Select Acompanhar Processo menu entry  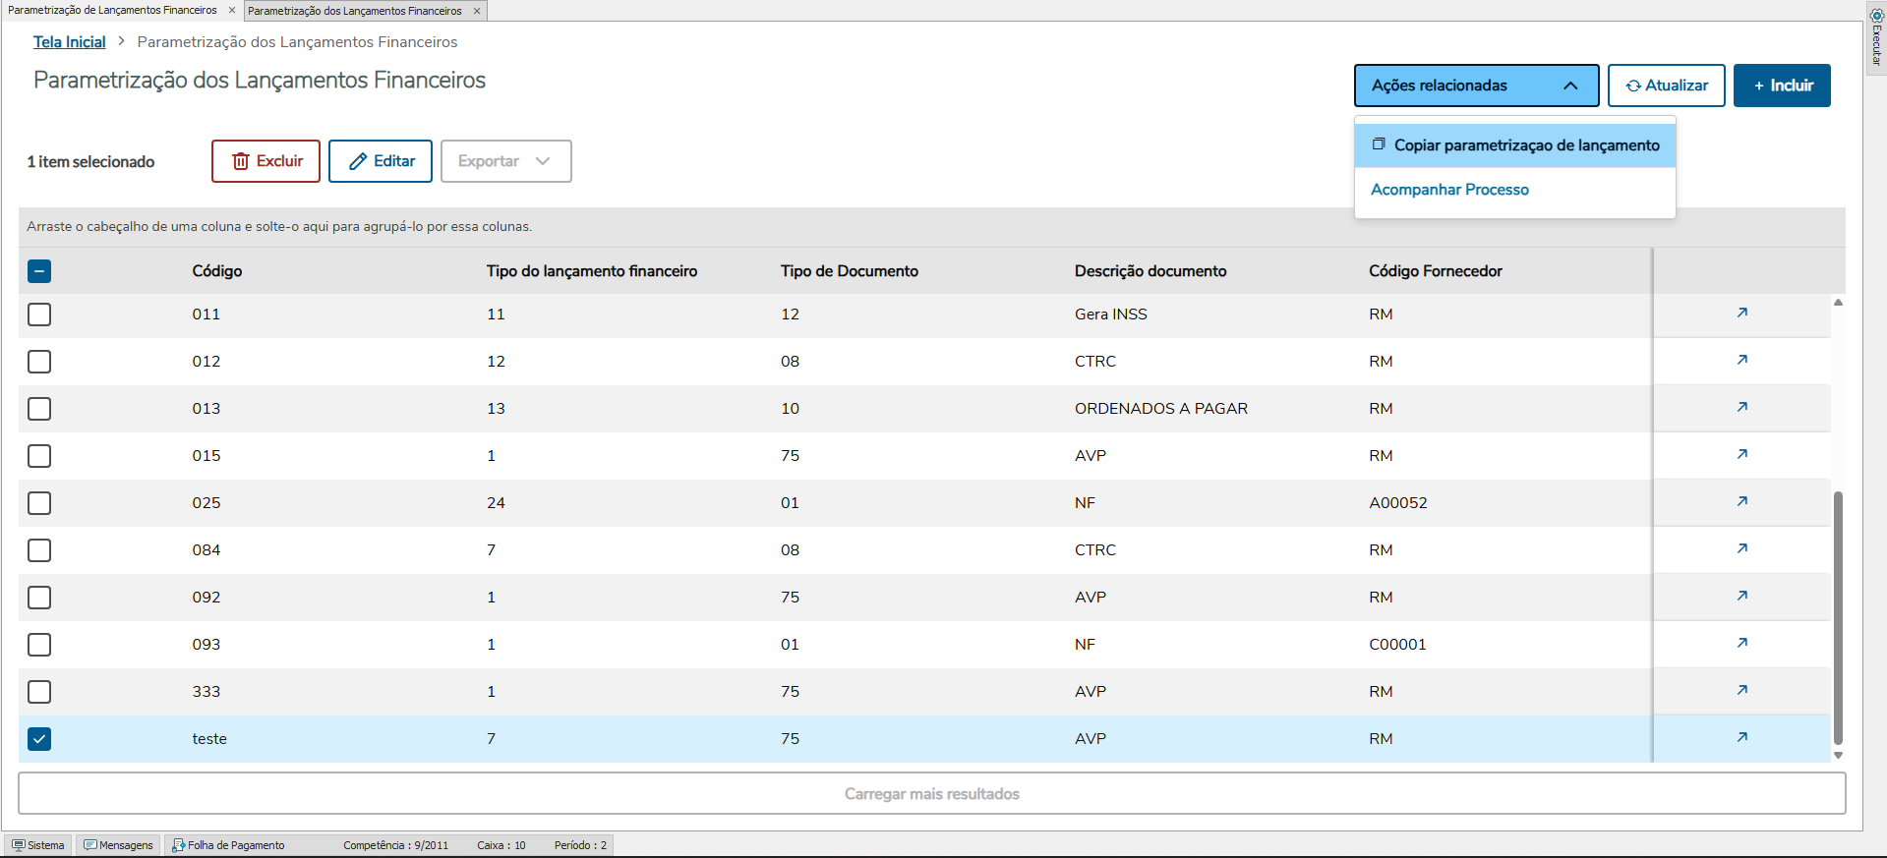[x=1449, y=190]
